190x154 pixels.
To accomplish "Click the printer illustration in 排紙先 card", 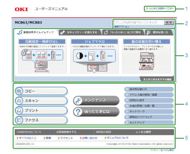I will coord(147,61).
